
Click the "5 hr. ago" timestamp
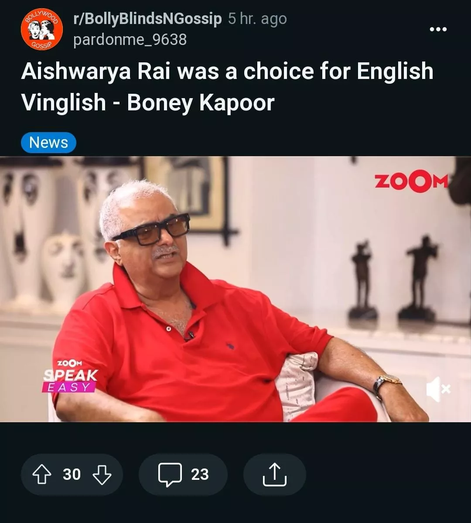click(x=257, y=19)
